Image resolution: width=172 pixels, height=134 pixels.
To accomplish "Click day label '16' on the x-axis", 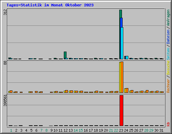I will pos(86,130).
